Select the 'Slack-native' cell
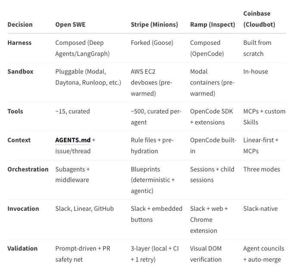The image size is (293, 276). (260, 209)
